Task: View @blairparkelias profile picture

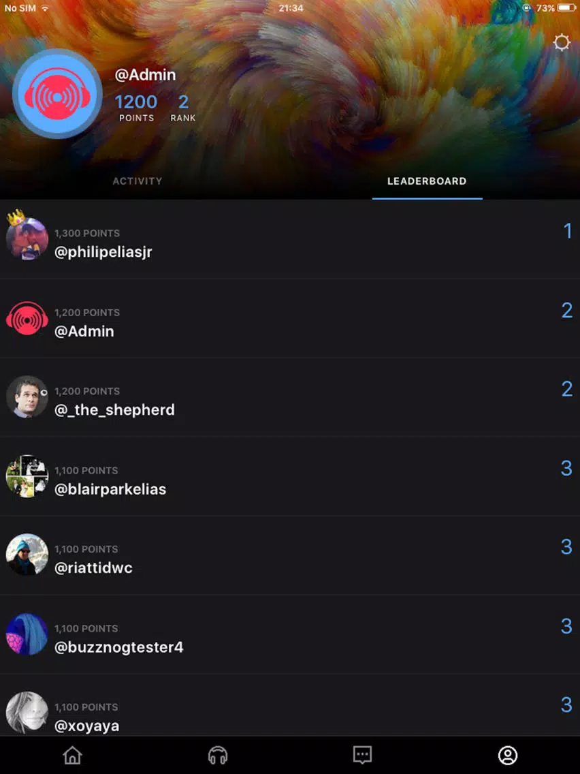Action: 27,476
